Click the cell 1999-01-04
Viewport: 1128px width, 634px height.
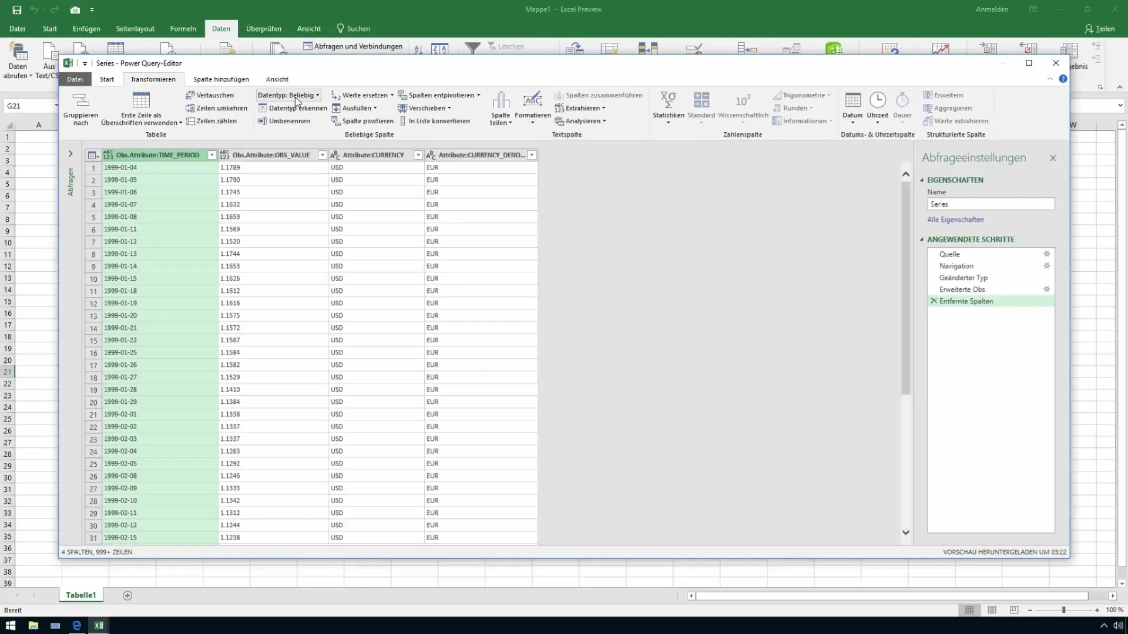tap(160, 167)
